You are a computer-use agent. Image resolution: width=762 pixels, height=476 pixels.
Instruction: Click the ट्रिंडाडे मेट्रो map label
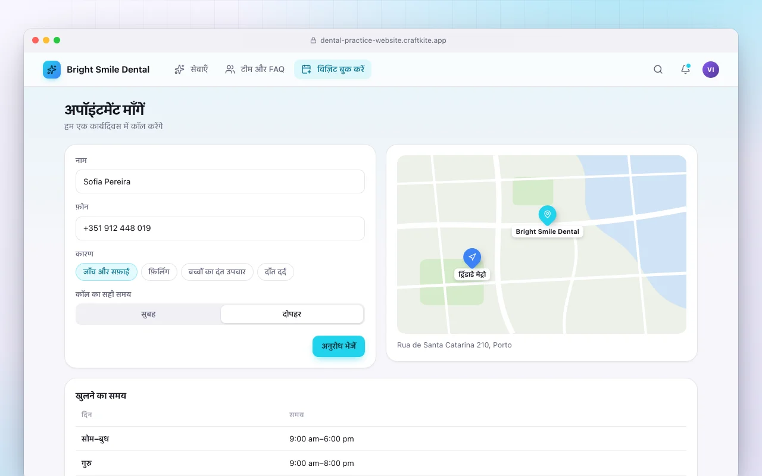[472, 274]
